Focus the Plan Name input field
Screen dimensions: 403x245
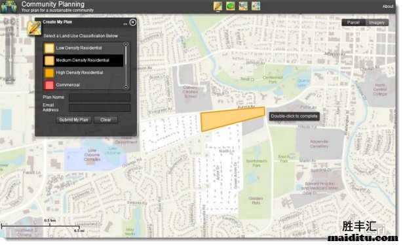(x=100, y=97)
